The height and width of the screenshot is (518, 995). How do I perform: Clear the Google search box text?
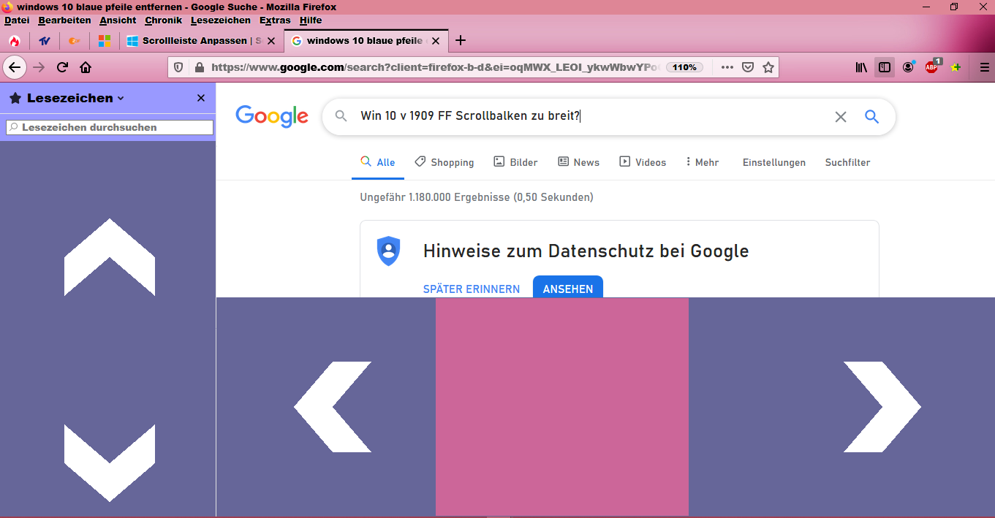pyautogui.click(x=841, y=117)
